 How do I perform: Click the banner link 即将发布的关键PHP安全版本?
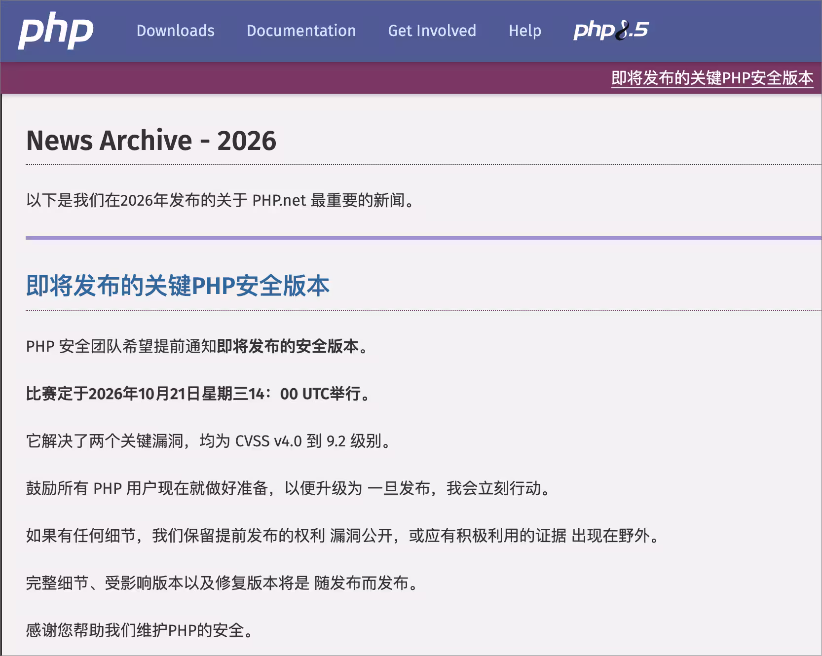click(x=712, y=78)
